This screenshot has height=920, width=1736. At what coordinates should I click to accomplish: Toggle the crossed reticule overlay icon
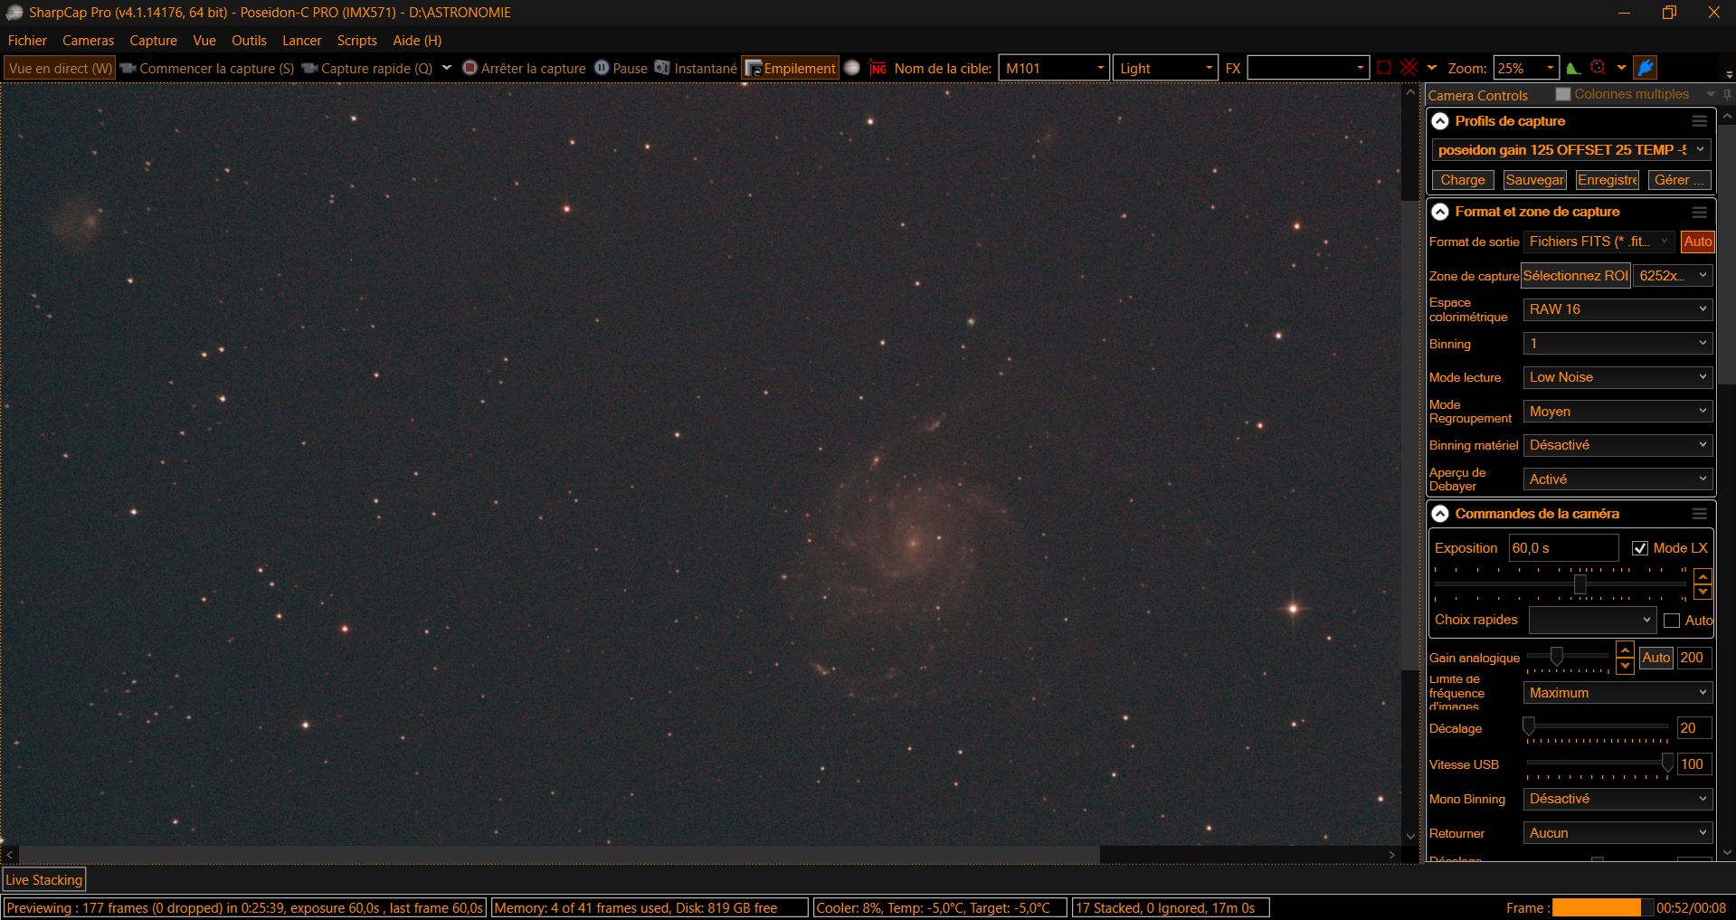pos(1409,68)
